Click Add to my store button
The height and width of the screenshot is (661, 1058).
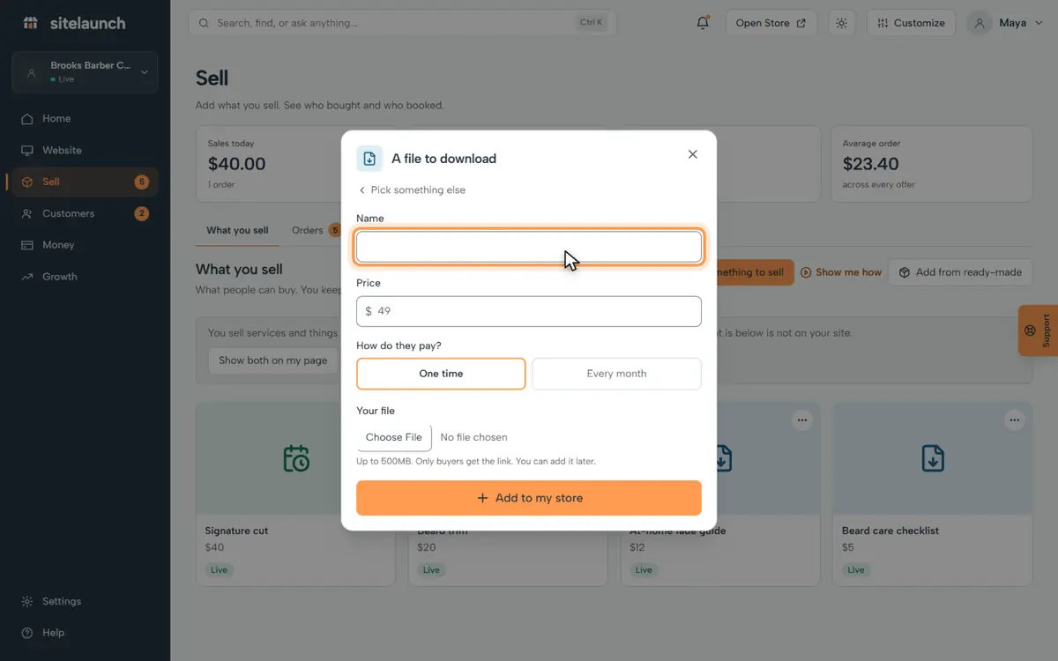(x=529, y=498)
